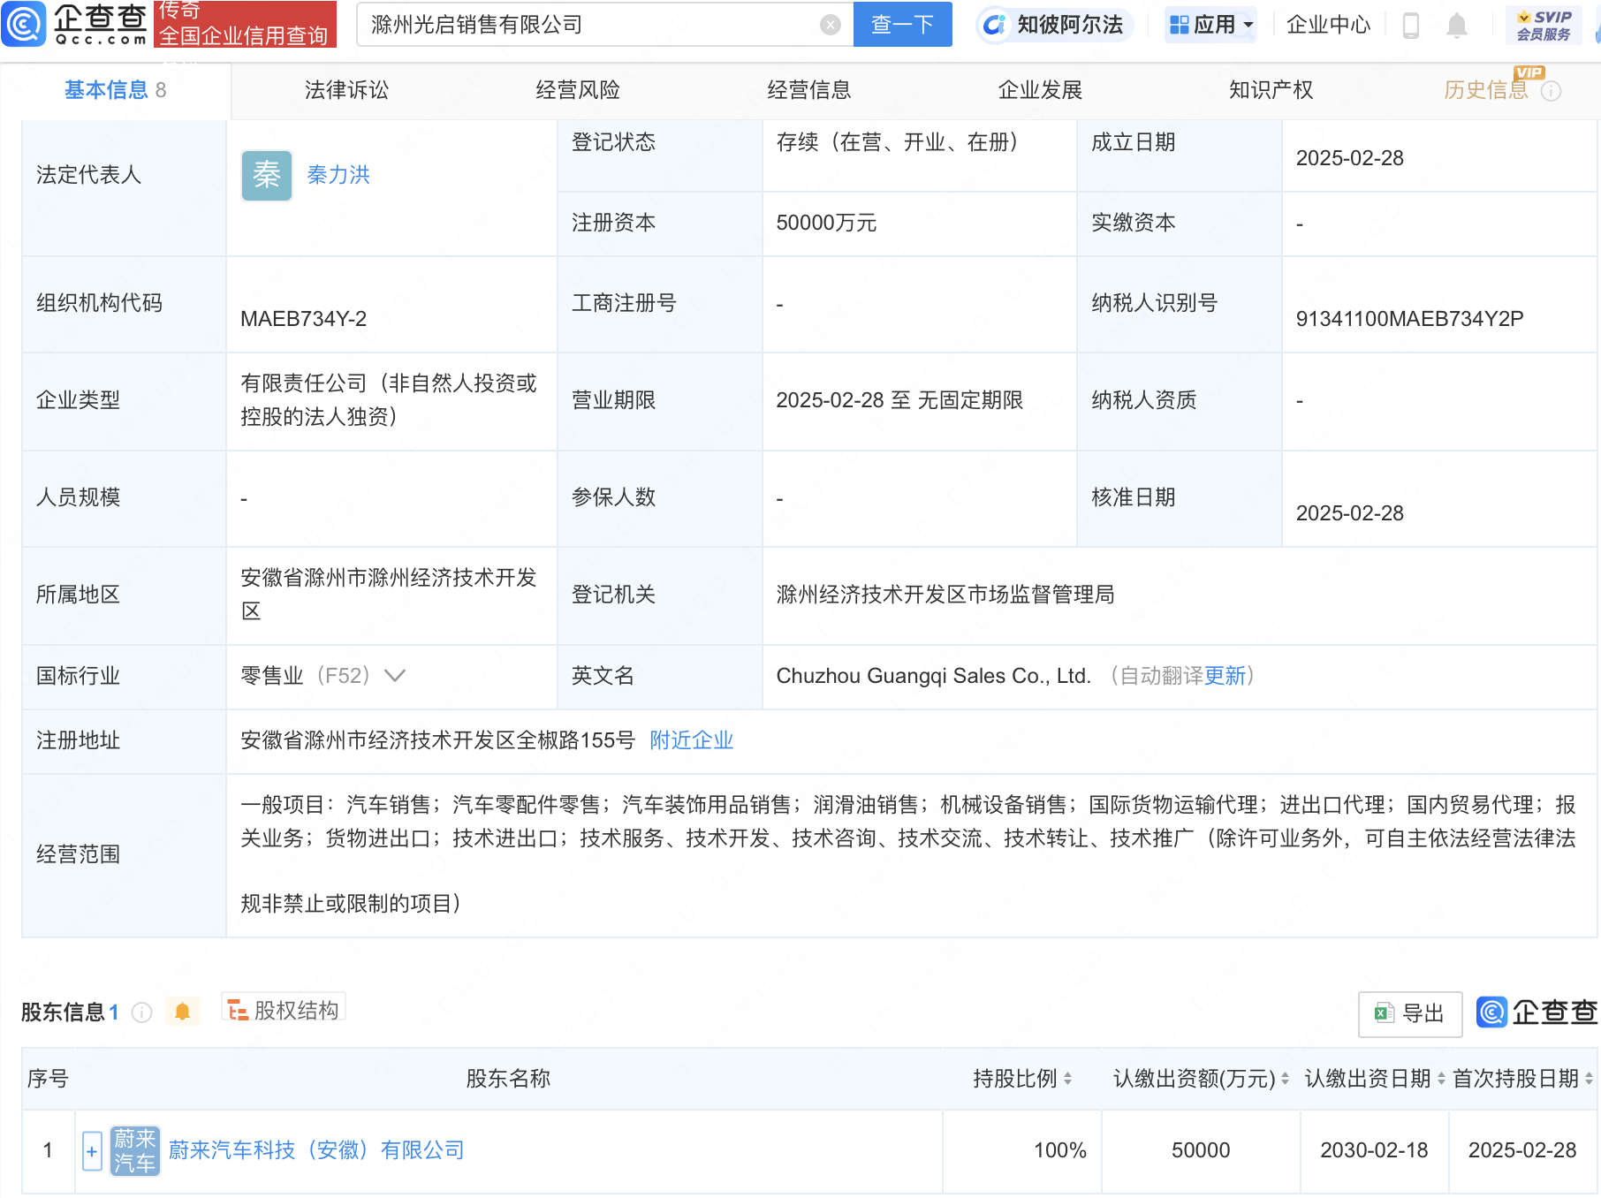Click the 企查查 logo beside export button
This screenshot has height=1198, width=1601.
tap(1537, 1012)
